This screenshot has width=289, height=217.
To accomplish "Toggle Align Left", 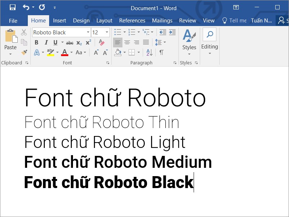I will 118,42.
